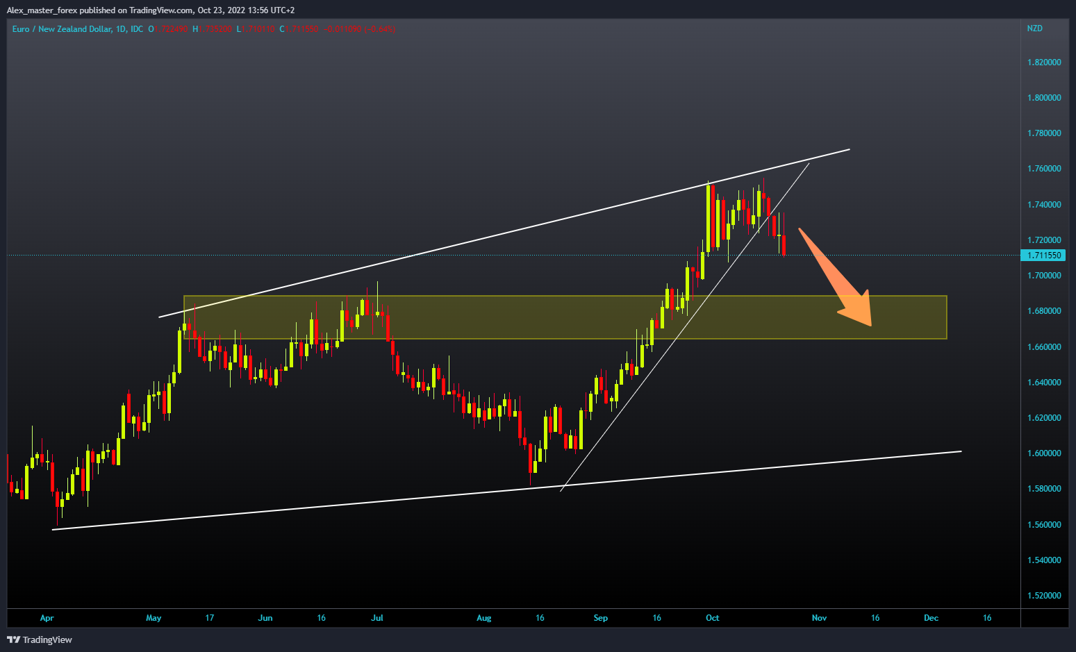
Task: Click the NZD currency label
Action: tap(1034, 28)
